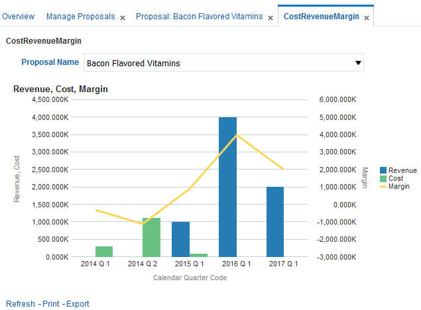Click the green Cost legend swatch
This screenshot has width=421, height=310.
click(x=383, y=179)
